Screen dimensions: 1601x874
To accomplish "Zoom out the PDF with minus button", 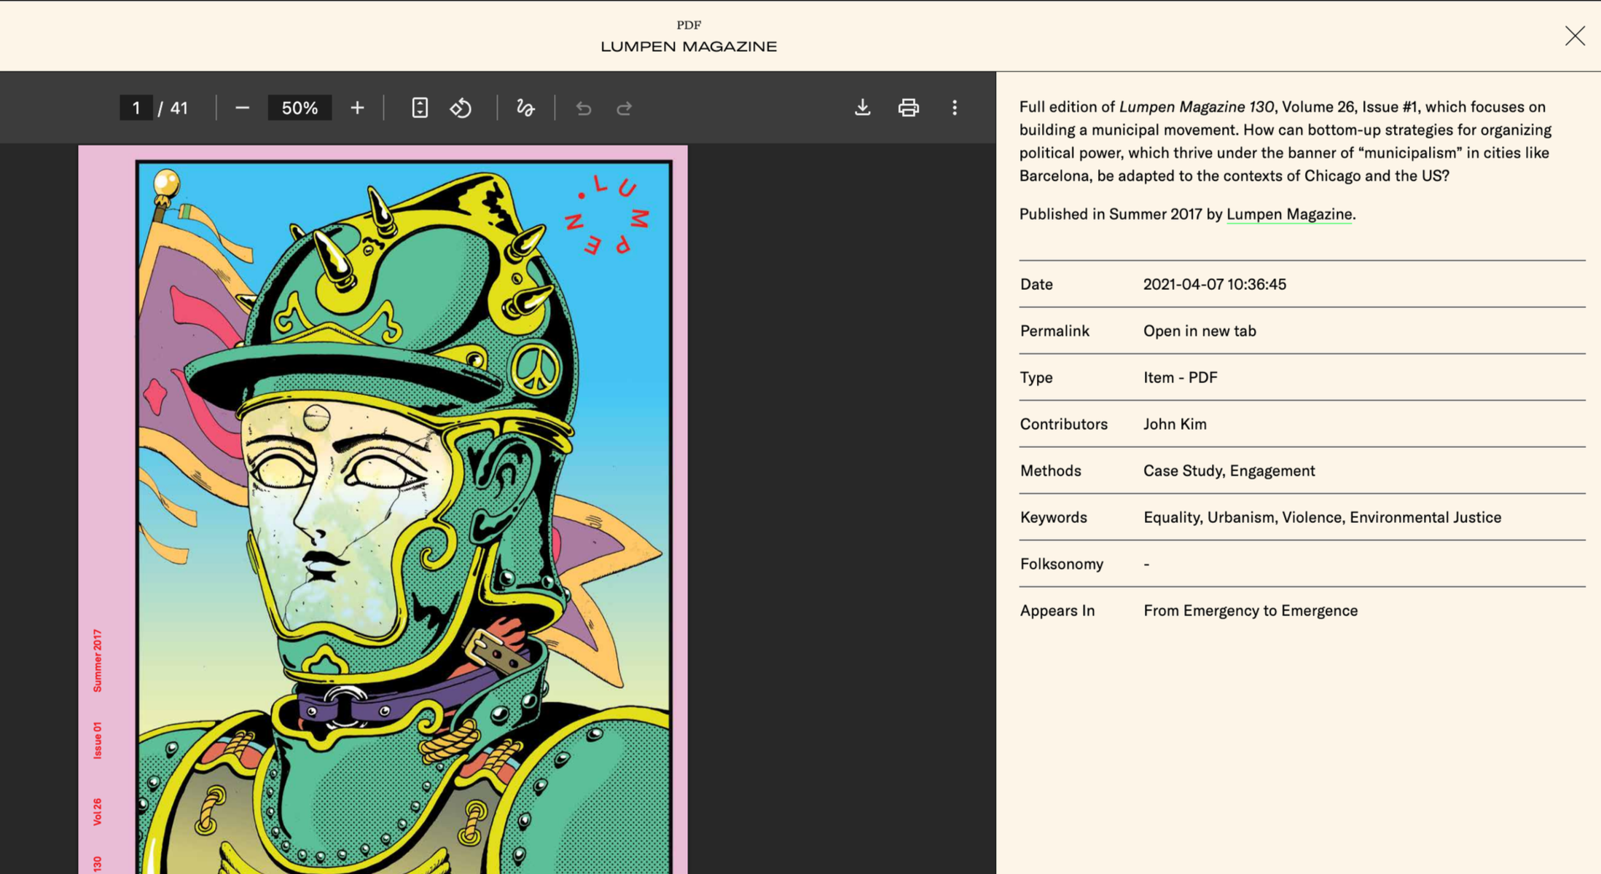I will 242,108.
